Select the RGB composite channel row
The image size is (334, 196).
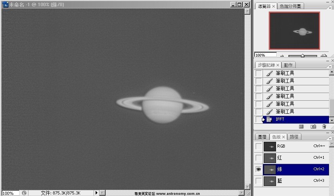tap(296, 146)
